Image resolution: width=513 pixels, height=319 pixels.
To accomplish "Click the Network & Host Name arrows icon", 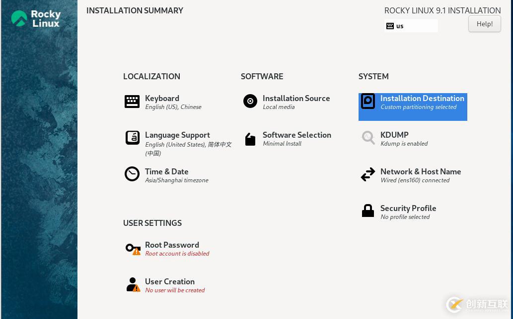I will point(368,174).
